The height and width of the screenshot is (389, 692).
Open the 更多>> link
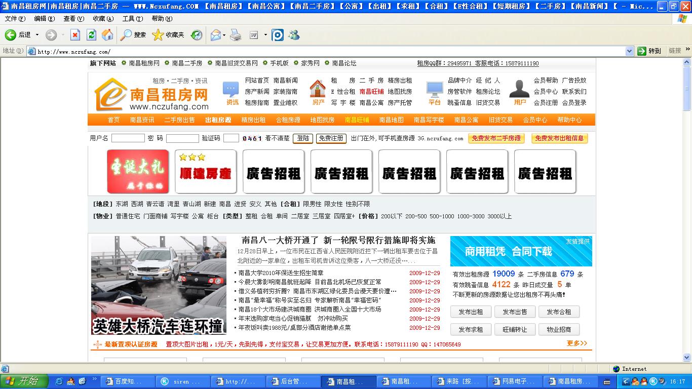tap(577, 343)
